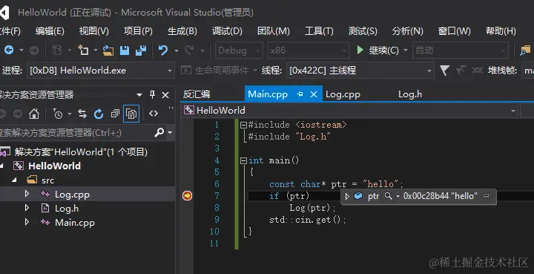
Task: Open the Home icon in Solution Explorer
Action: (33, 114)
